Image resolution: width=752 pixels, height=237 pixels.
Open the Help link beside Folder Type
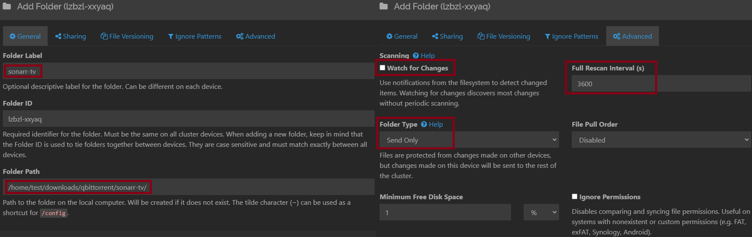[x=436, y=125]
